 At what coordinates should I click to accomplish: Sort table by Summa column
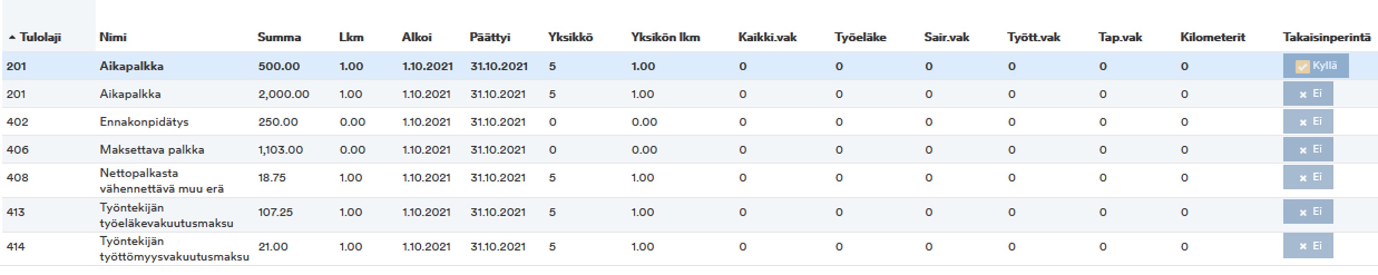pos(279,37)
